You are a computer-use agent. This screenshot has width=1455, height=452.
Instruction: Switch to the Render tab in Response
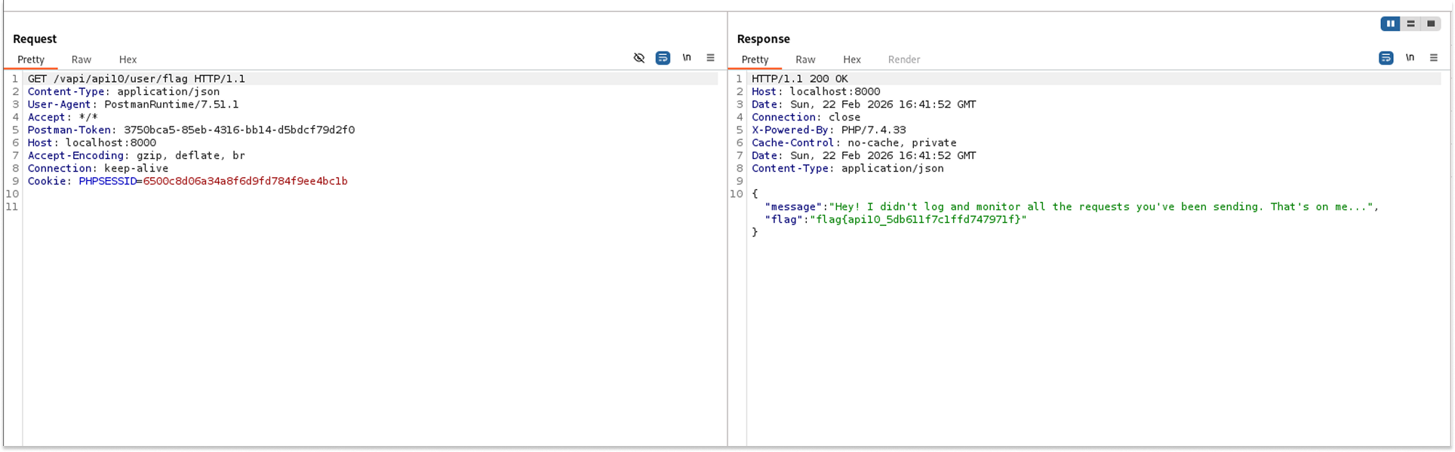903,60
